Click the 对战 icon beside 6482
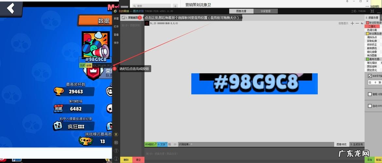 pyautogui.click(x=59, y=108)
